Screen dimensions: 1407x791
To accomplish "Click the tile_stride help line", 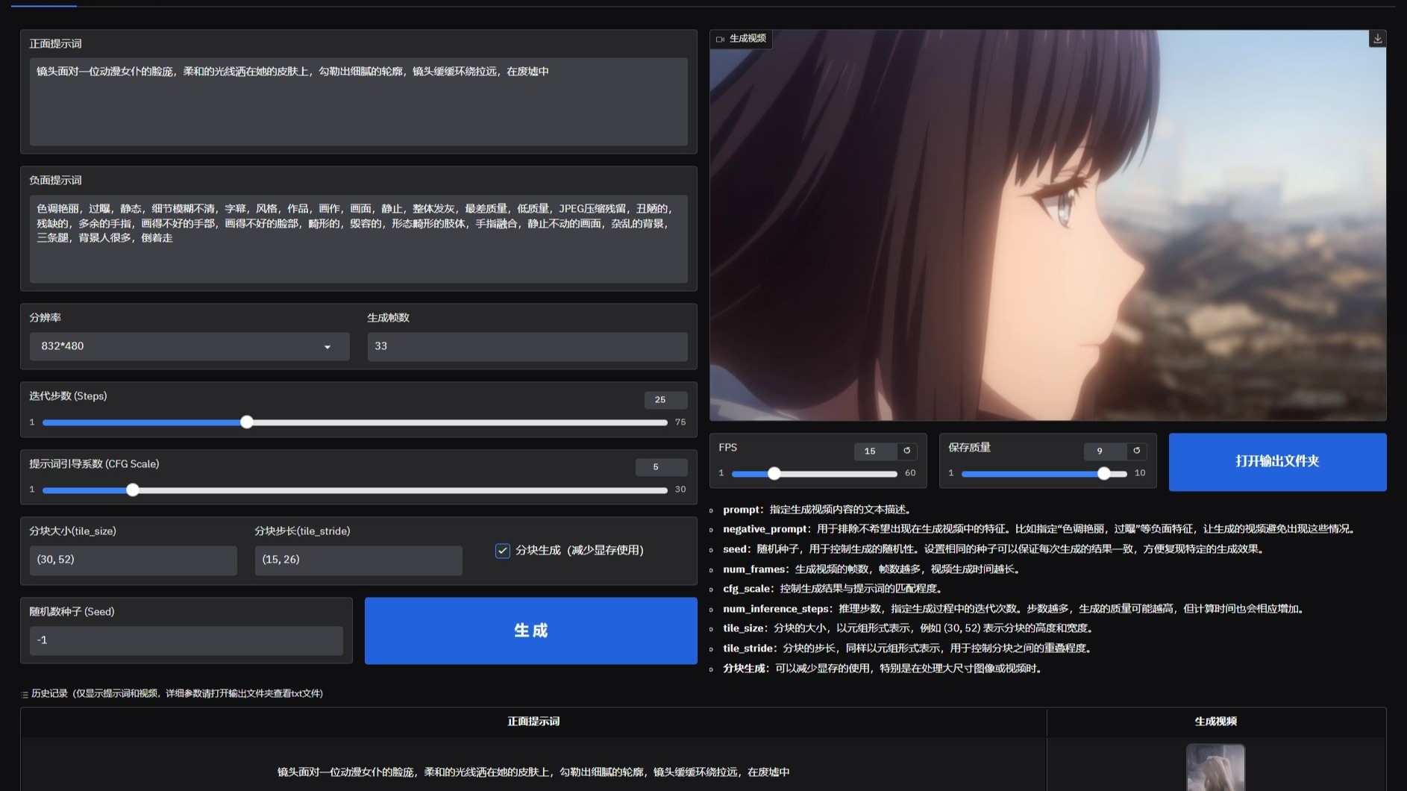I will (909, 648).
